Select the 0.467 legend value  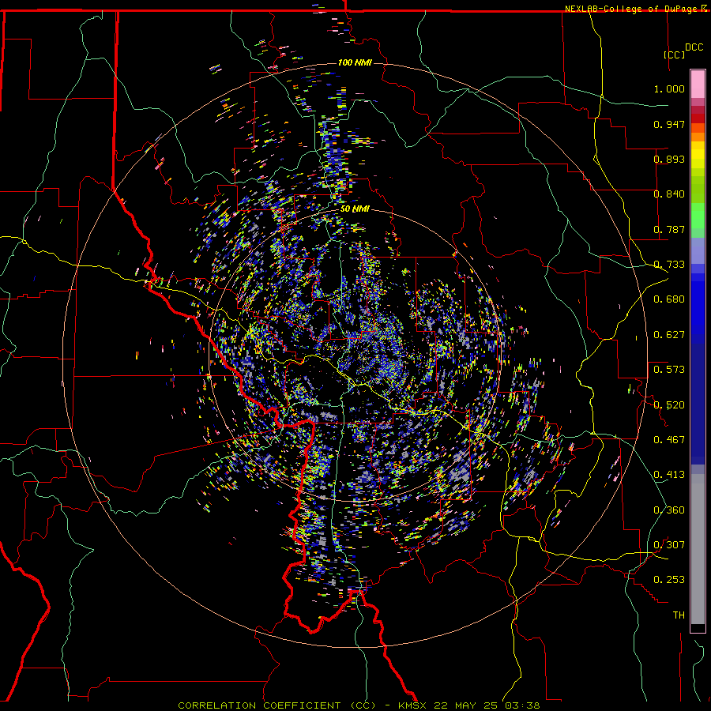669,440
